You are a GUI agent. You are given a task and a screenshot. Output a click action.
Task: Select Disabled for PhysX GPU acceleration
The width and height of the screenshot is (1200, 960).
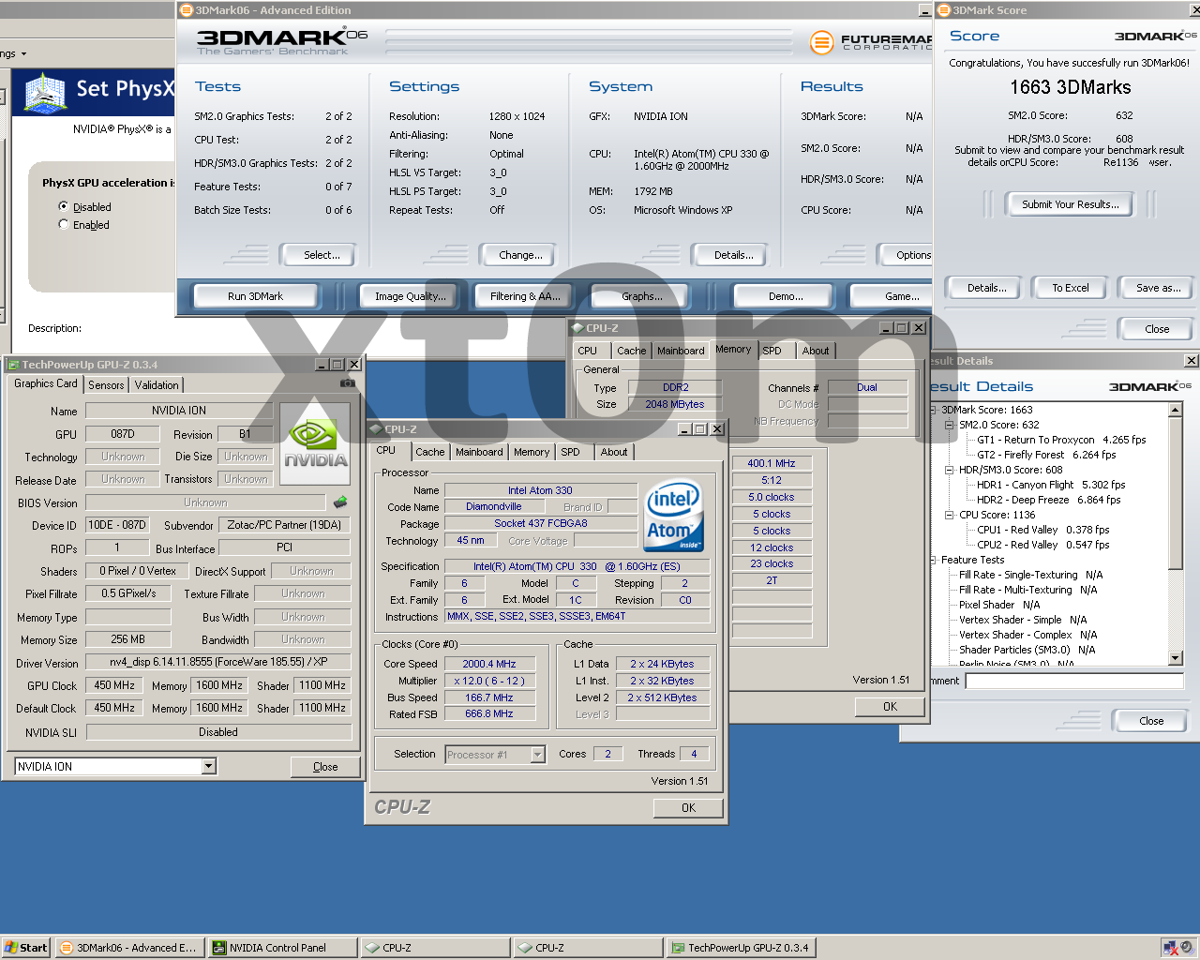[64, 207]
